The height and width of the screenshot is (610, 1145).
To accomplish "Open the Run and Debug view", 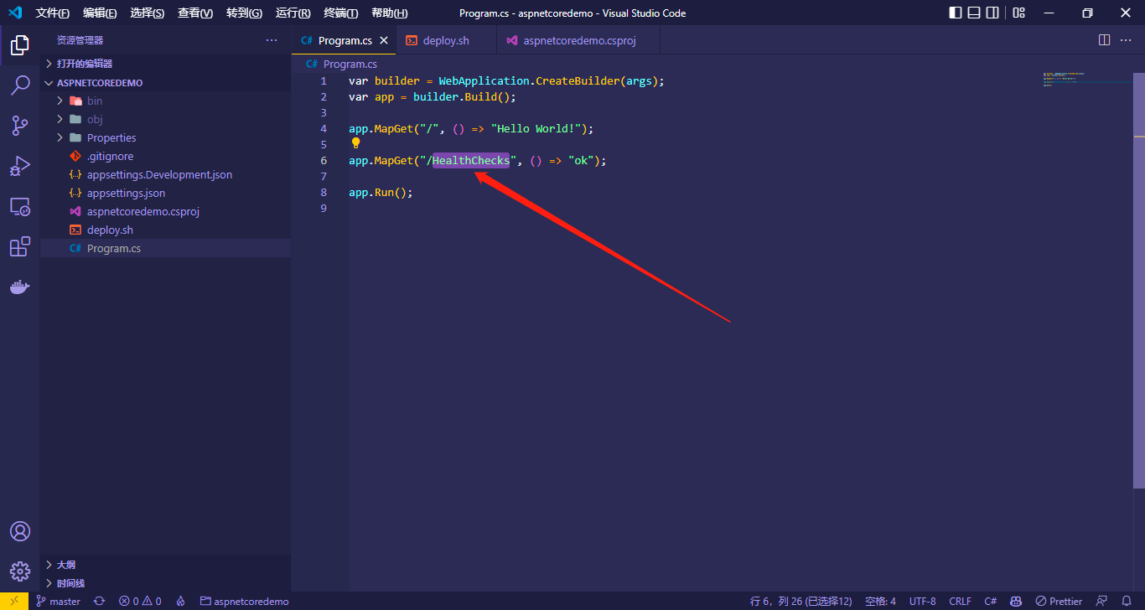I will (x=20, y=166).
